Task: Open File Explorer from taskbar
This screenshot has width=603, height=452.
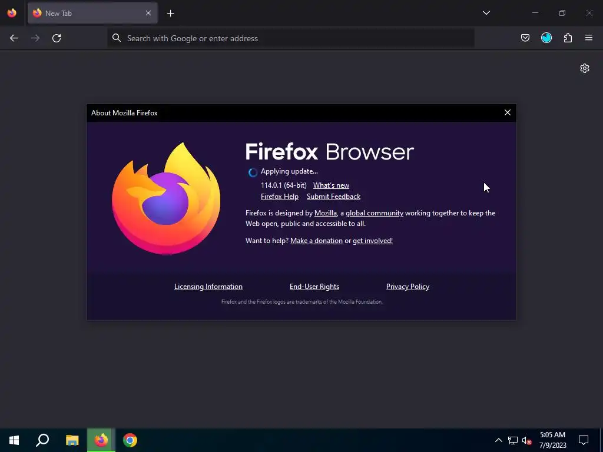Action: click(x=72, y=440)
